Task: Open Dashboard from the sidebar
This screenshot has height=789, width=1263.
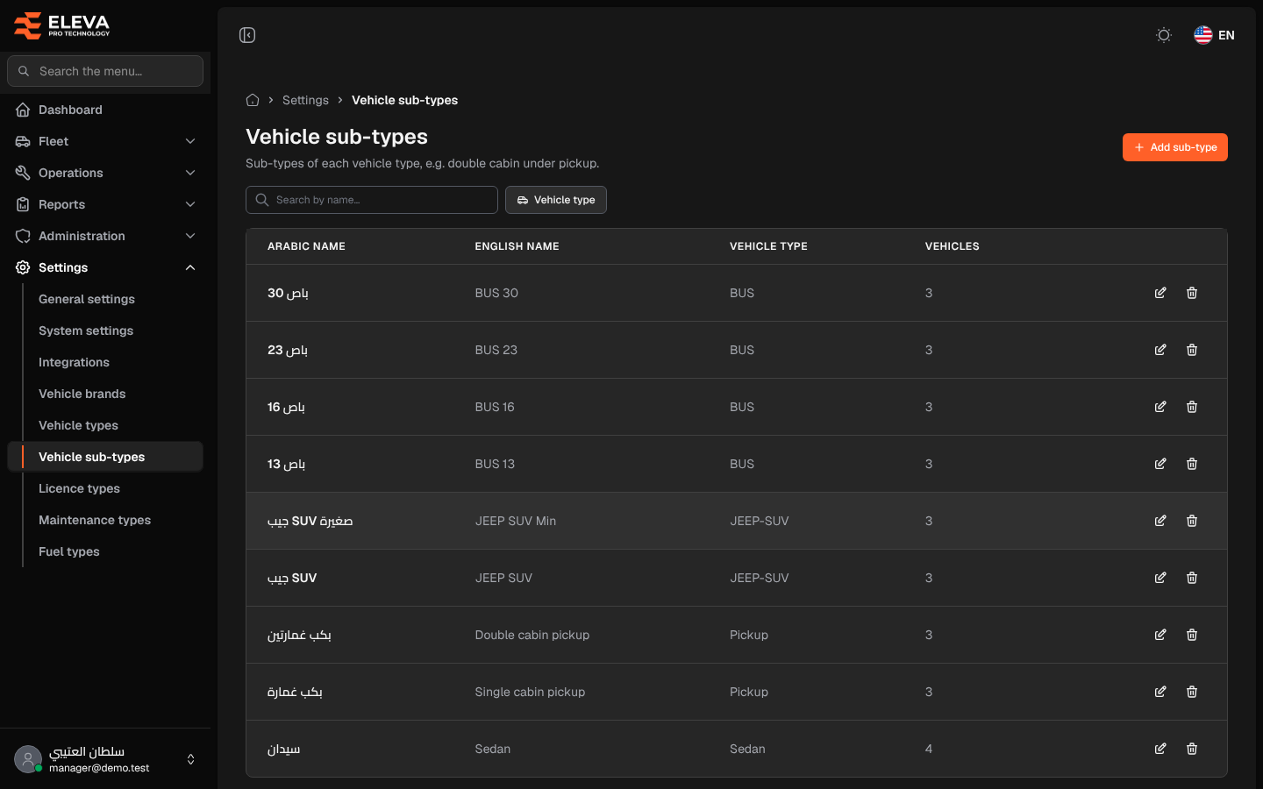Action: tap(105, 110)
